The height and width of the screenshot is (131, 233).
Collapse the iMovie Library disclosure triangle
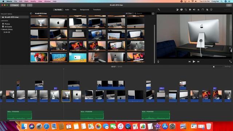tap(1, 29)
